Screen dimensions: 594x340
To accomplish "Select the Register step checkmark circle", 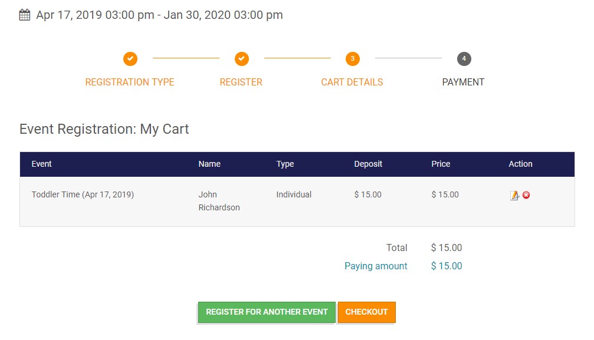I will coord(242,59).
